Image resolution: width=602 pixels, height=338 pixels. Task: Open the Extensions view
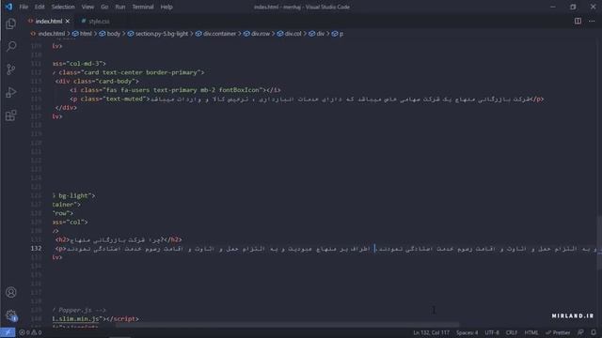tap(10, 115)
